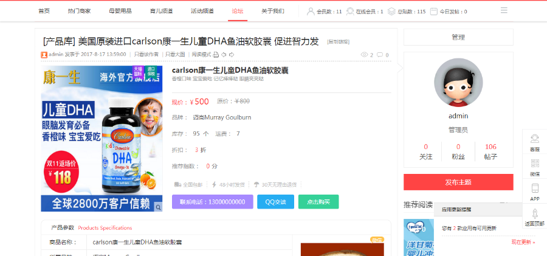The image size is (547, 256).
Task: Open the hamburger menu icon
Action: pyautogui.click(x=504, y=10)
